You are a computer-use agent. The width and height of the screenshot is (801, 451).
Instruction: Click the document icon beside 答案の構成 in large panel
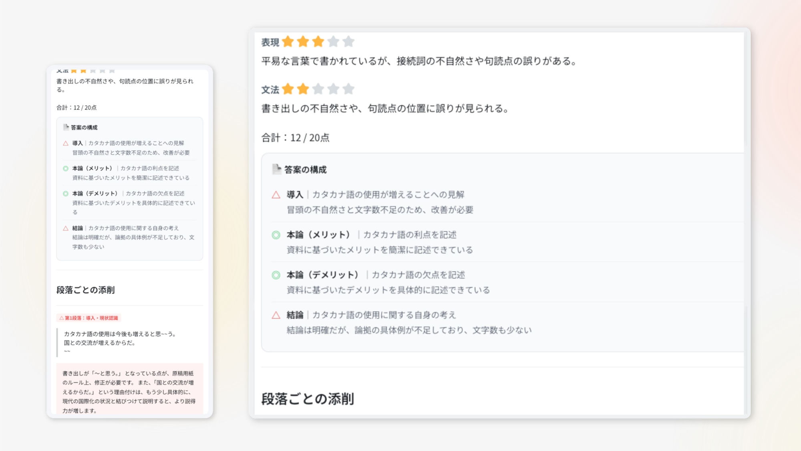(276, 169)
